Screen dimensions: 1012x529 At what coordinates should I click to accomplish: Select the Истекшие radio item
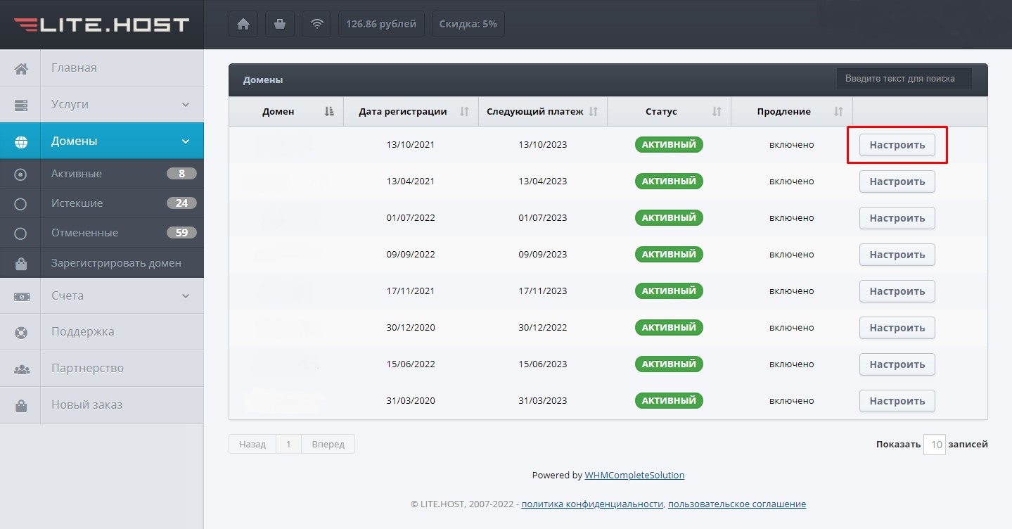tap(20, 203)
